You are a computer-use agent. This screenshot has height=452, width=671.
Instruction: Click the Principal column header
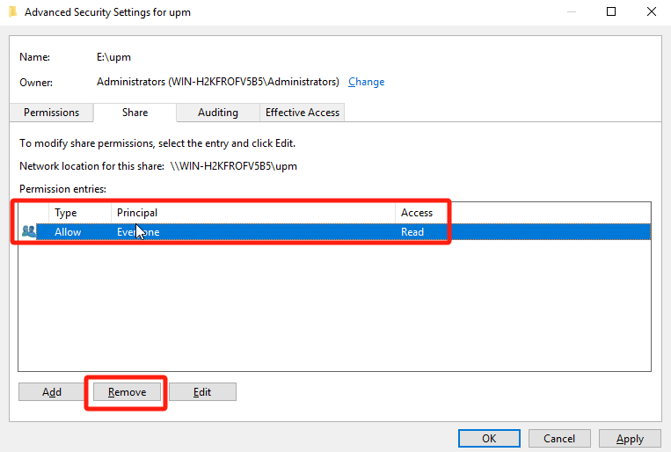253,213
